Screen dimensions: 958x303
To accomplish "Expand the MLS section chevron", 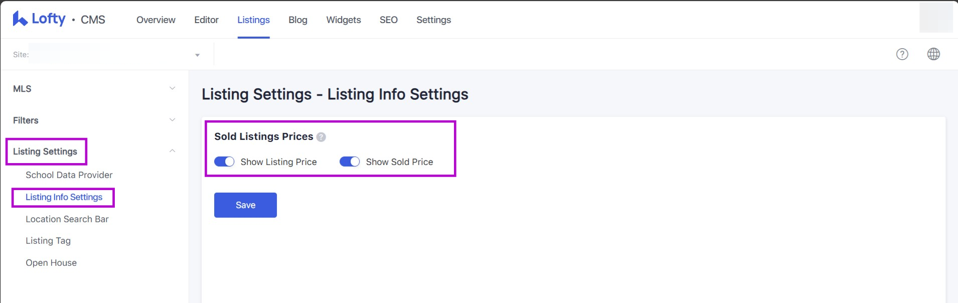I will pyautogui.click(x=172, y=88).
